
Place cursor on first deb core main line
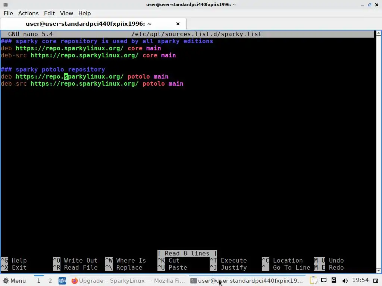[x=81, y=48]
